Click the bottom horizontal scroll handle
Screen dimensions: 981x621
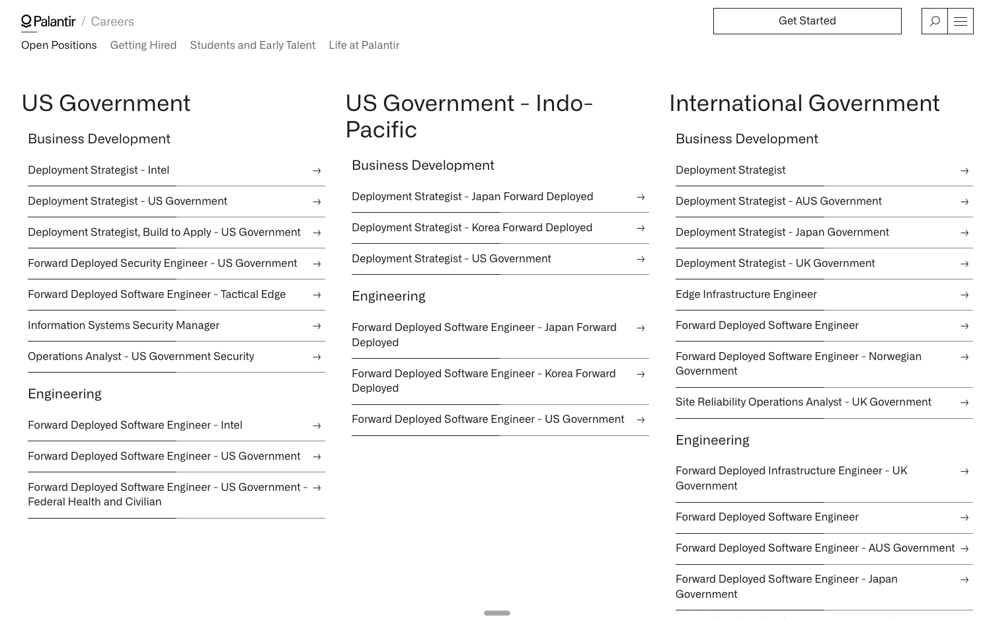pos(497,613)
